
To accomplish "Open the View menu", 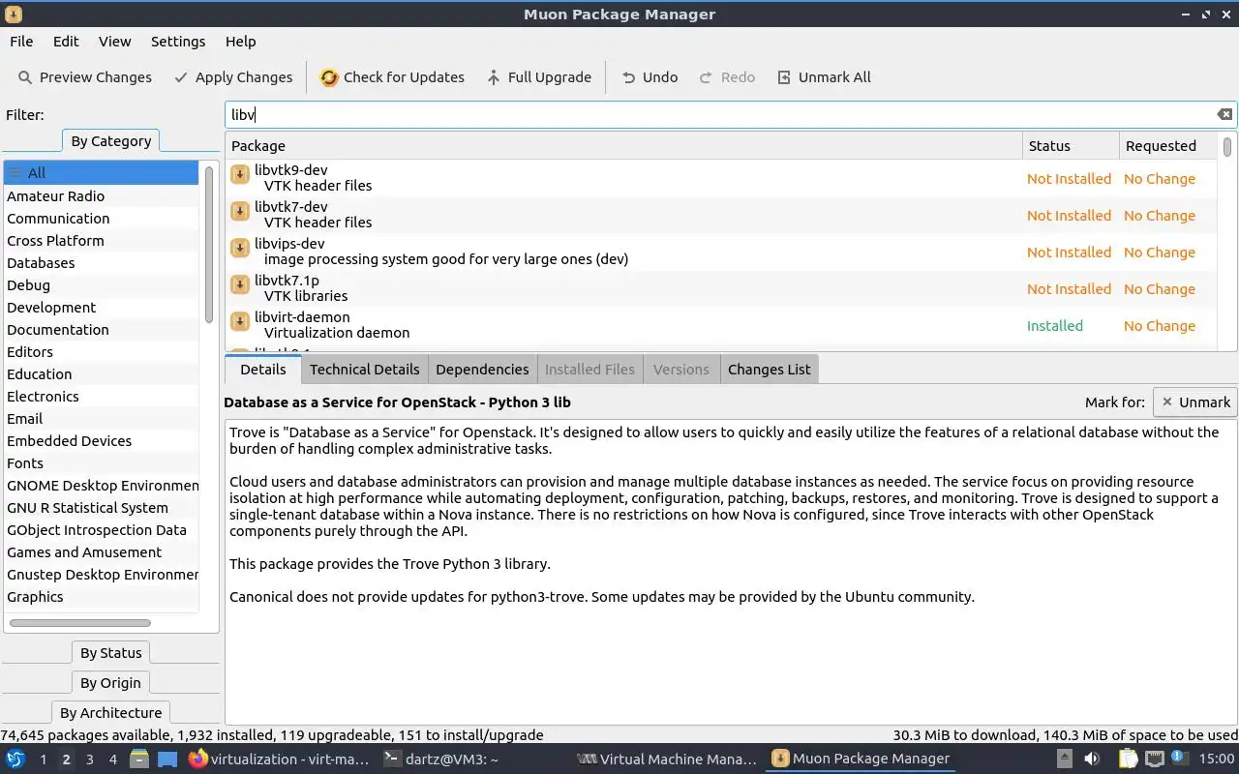I will [x=114, y=42].
